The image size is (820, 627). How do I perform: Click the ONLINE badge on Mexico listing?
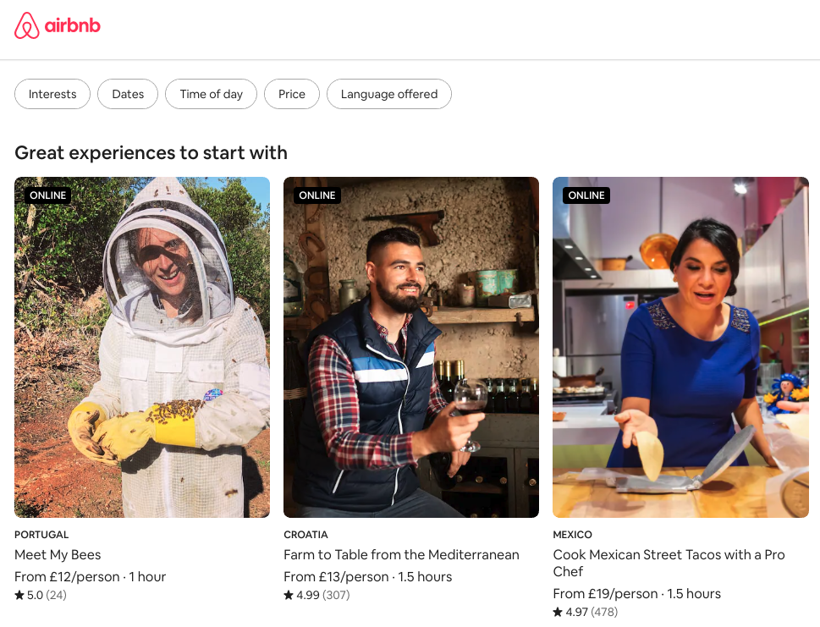pos(586,195)
